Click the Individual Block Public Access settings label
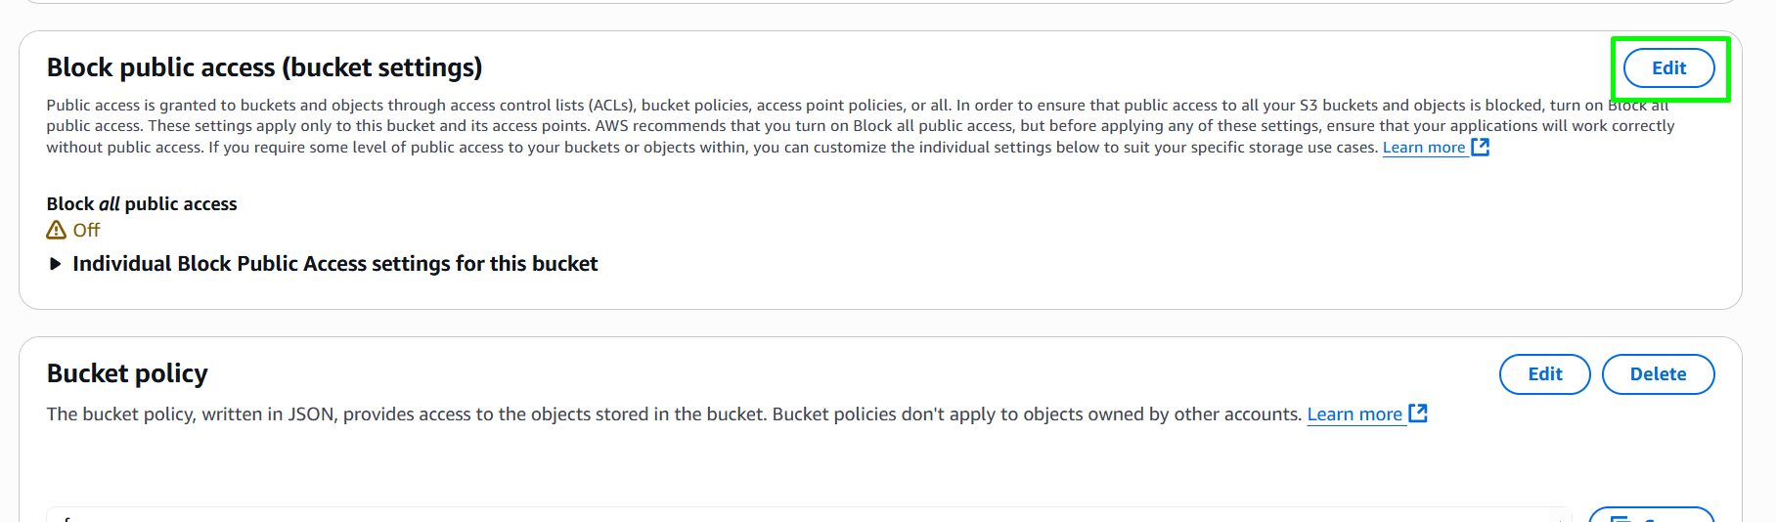1776x522 pixels. point(334,264)
